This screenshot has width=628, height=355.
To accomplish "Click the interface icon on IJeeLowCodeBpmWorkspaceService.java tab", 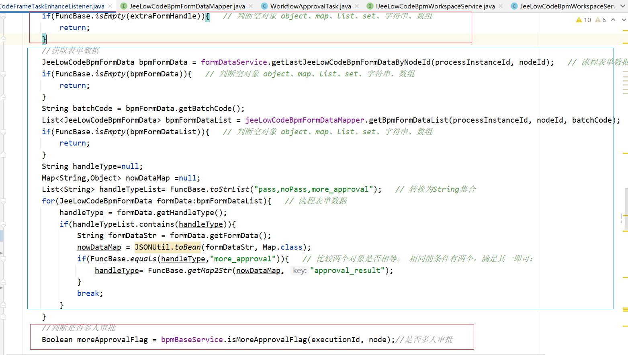I will click(x=370, y=6).
